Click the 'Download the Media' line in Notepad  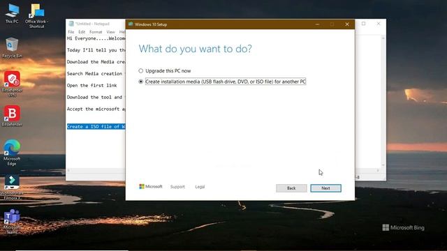[96, 62]
